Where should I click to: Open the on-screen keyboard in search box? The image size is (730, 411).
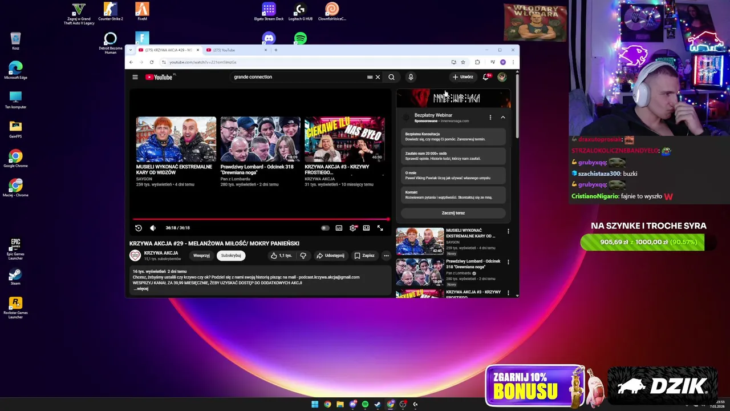click(370, 77)
